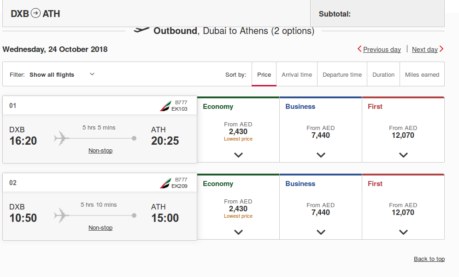This screenshot has height=277, width=459.
Task: Click the outbound plane icon in the heading
Action: click(141, 30)
